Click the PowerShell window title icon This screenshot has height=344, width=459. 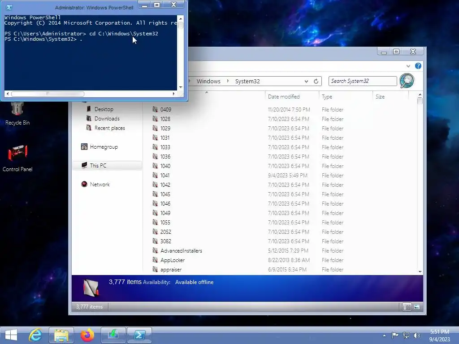pos(9,7)
